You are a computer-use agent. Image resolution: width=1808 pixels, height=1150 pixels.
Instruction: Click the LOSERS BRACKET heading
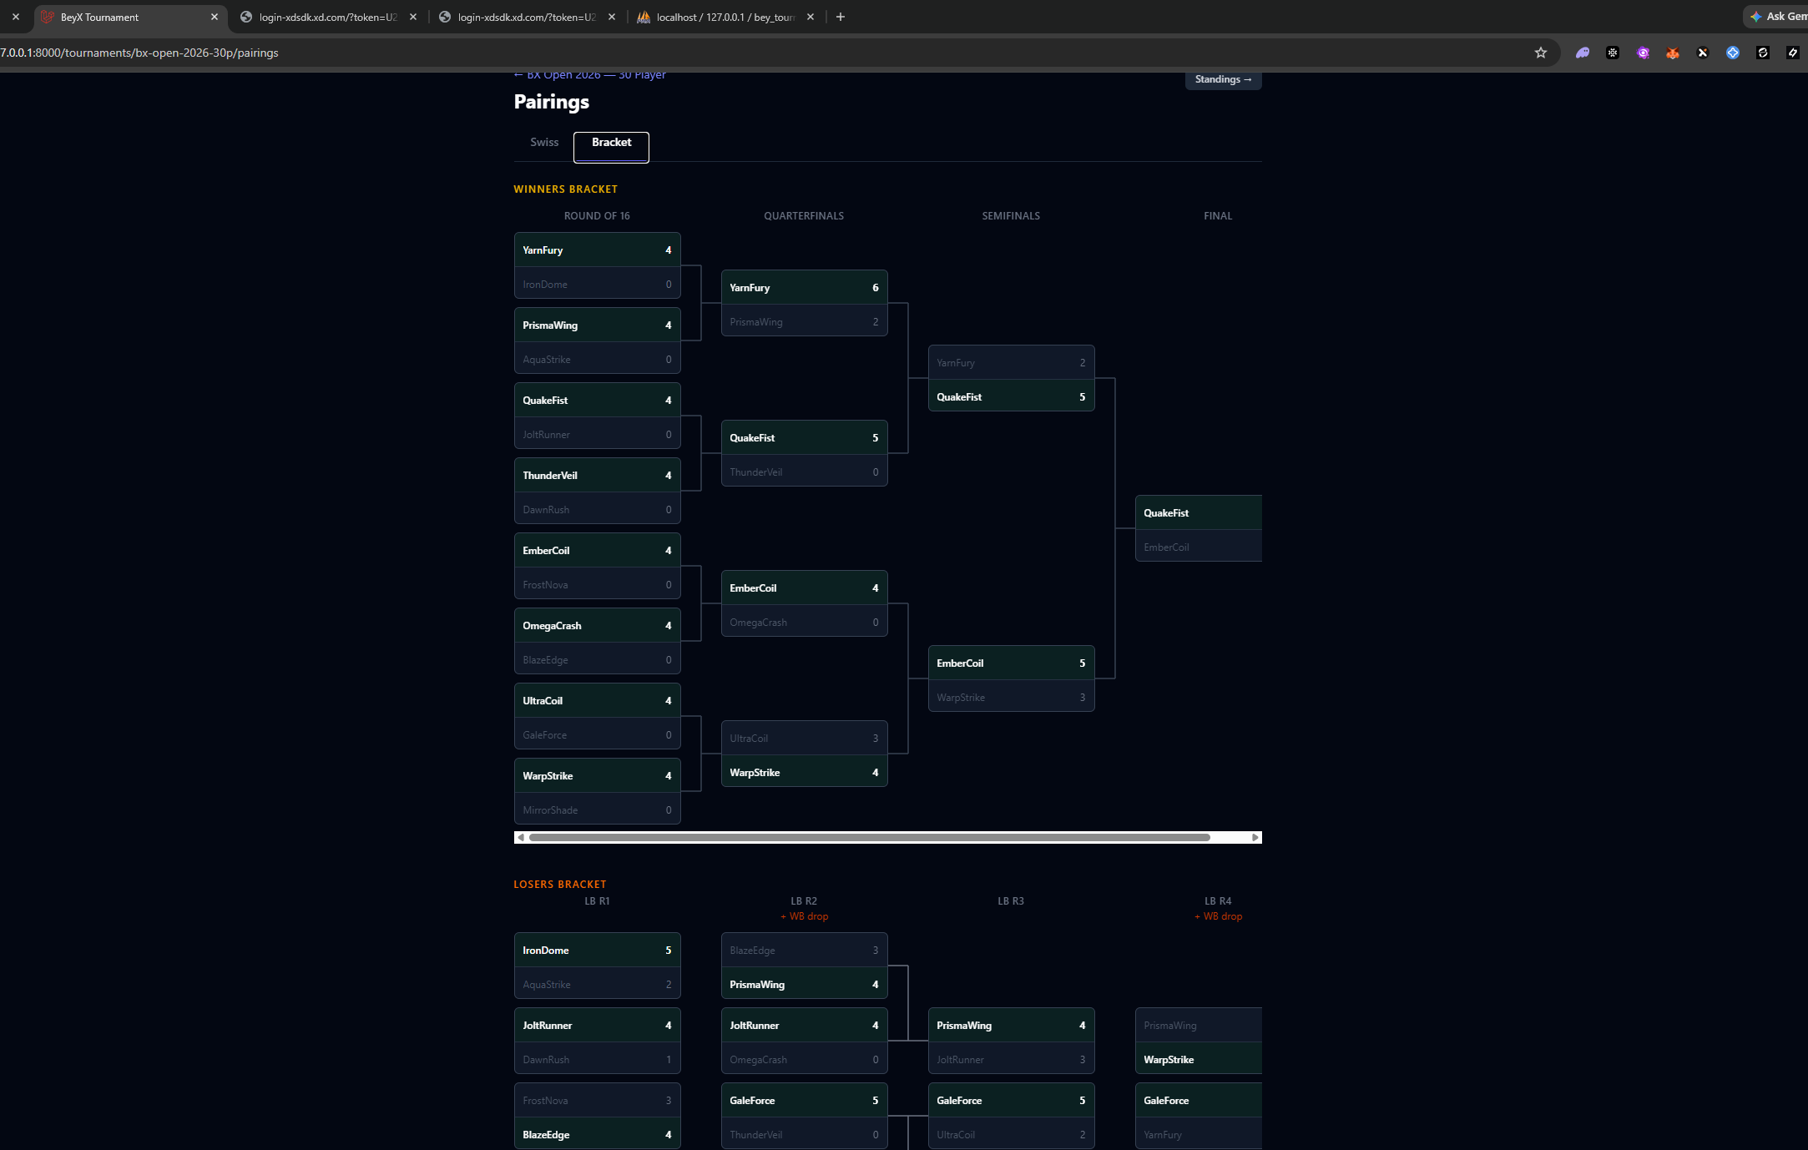(559, 884)
